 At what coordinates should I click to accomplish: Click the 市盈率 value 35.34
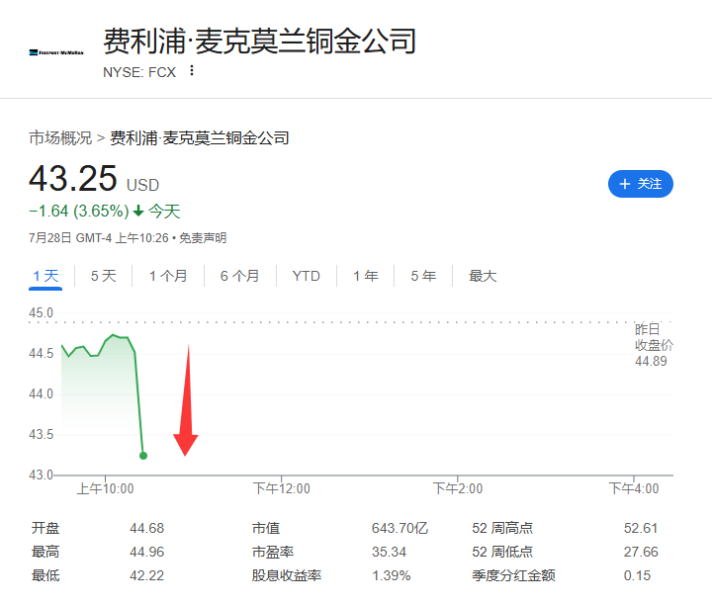[x=389, y=552]
